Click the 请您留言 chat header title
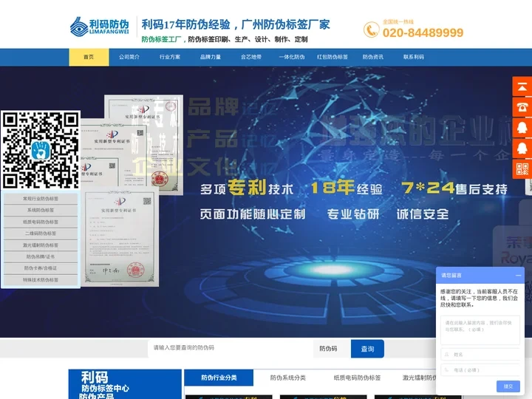The width and height of the screenshot is (532, 399). (x=451, y=275)
